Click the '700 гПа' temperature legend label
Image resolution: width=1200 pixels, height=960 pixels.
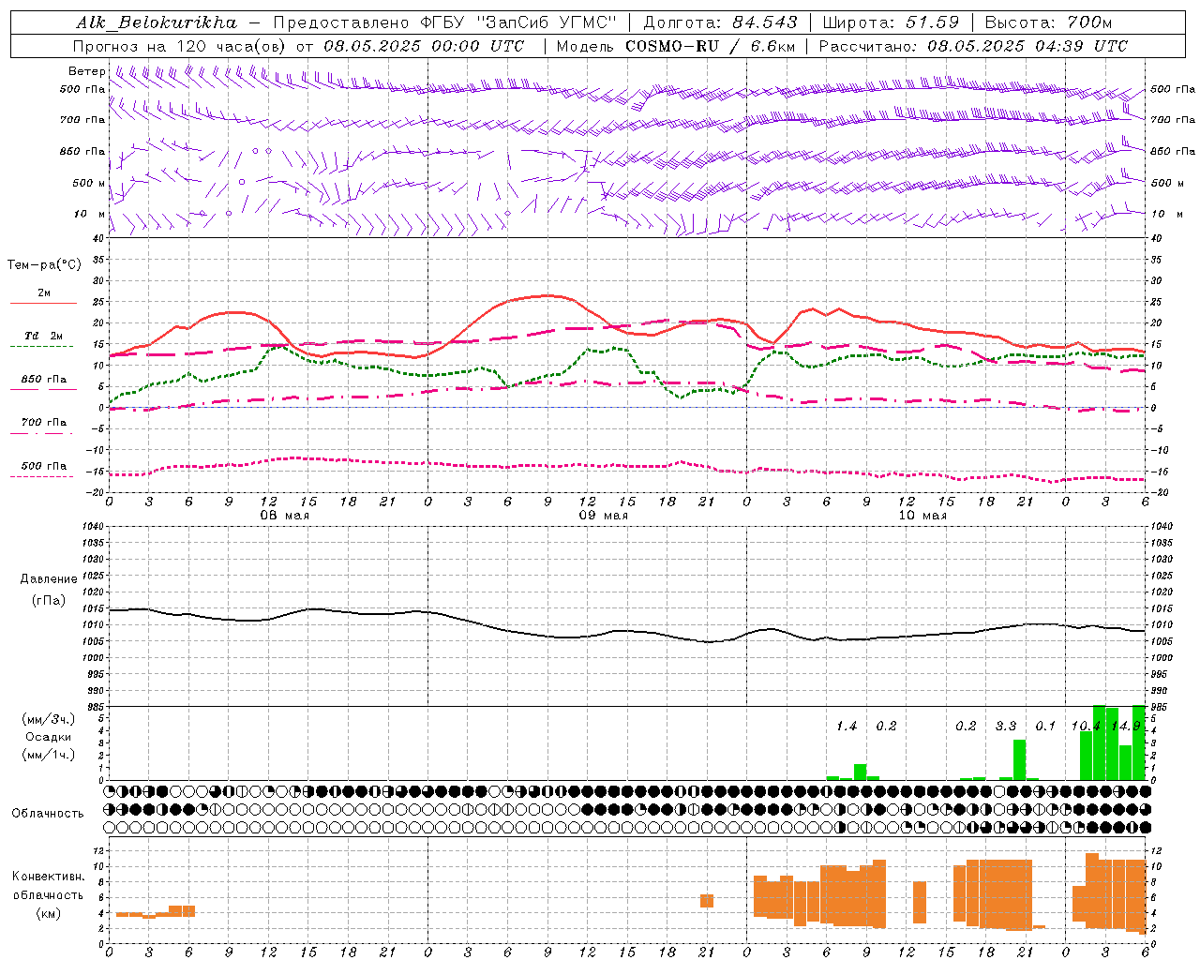click(x=44, y=423)
